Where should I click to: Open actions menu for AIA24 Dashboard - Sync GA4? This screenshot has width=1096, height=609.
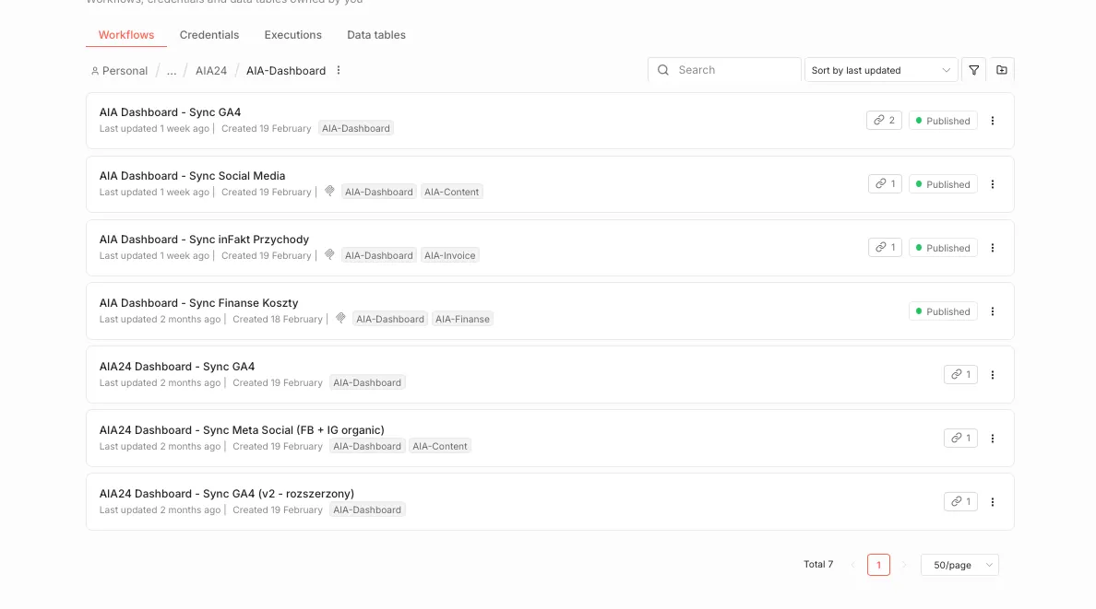point(993,375)
